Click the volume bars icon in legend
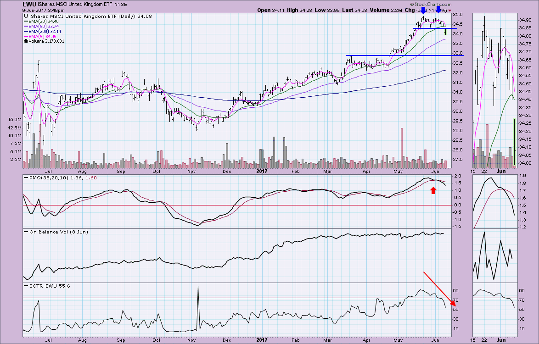The image size is (539, 344). (x=25, y=41)
